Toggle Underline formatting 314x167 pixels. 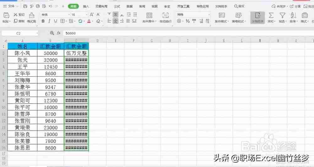[56, 21]
